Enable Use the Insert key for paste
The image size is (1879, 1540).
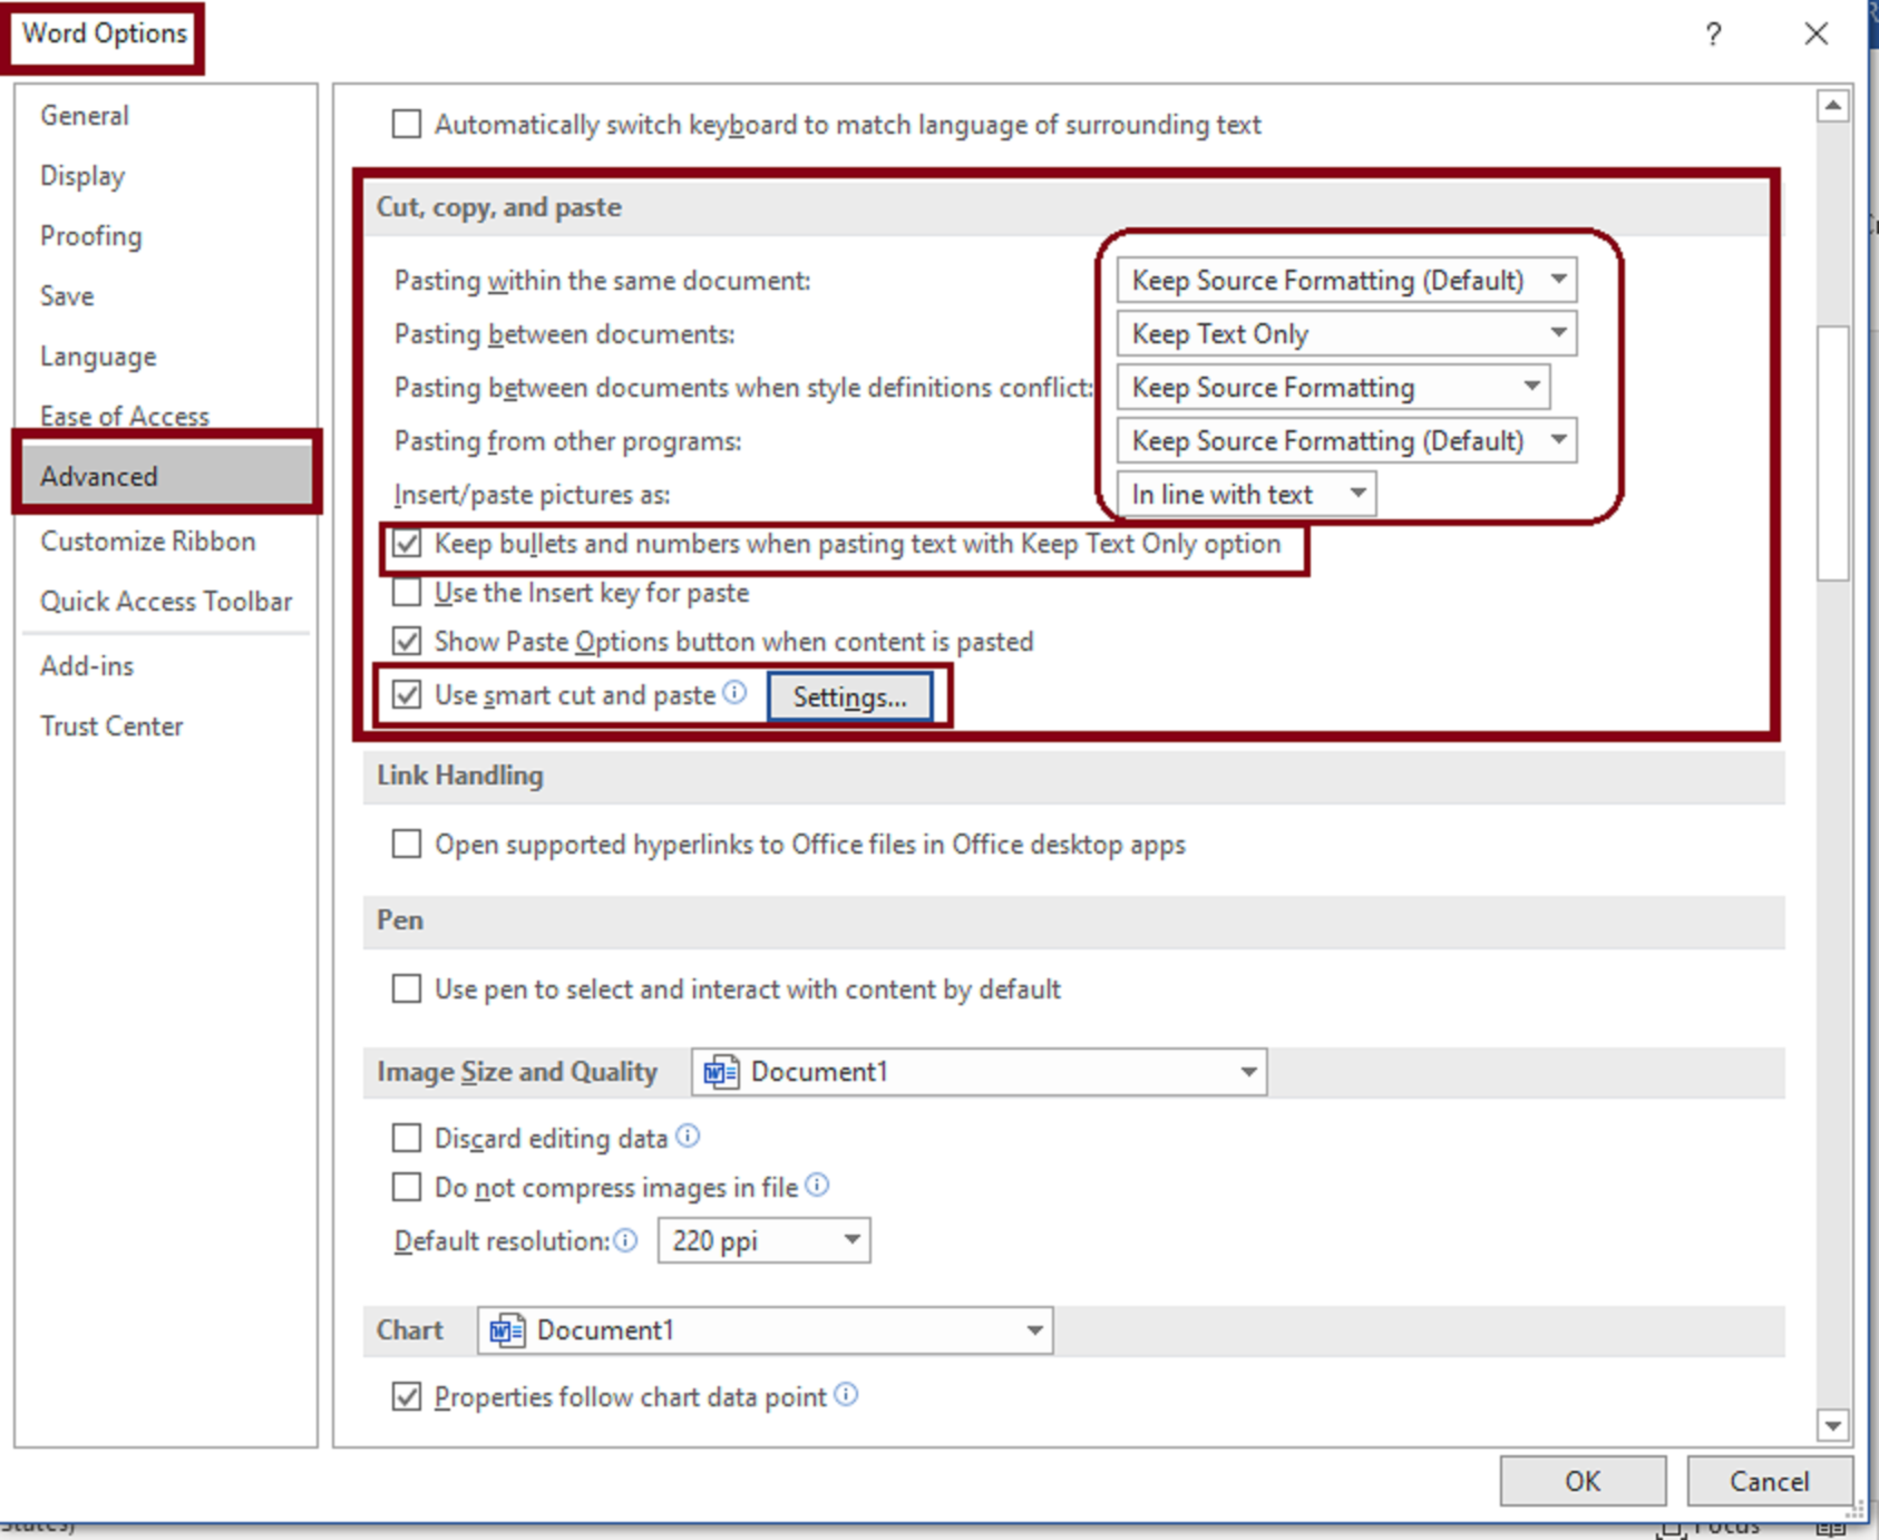[x=407, y=592]
